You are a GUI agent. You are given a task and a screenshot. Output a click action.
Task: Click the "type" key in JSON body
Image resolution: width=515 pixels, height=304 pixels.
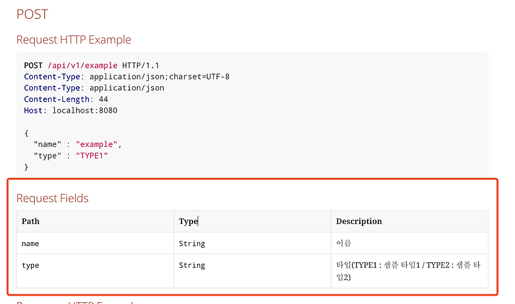pyautogui.click(x=47, y=155)
